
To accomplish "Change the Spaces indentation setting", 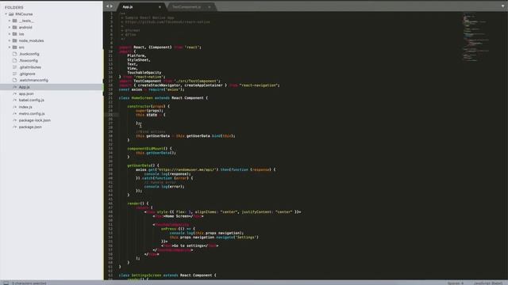I will coord(456,283).
